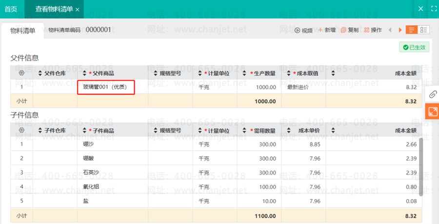Sort the child table 规格型号 column
Screen dimensions: 439x224
[156, 130]
